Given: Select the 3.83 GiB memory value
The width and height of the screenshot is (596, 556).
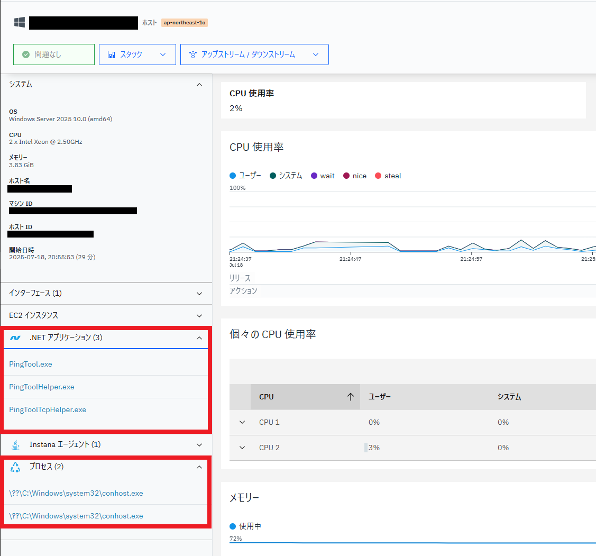Looking at the screenshot, I should click(21, 165).
